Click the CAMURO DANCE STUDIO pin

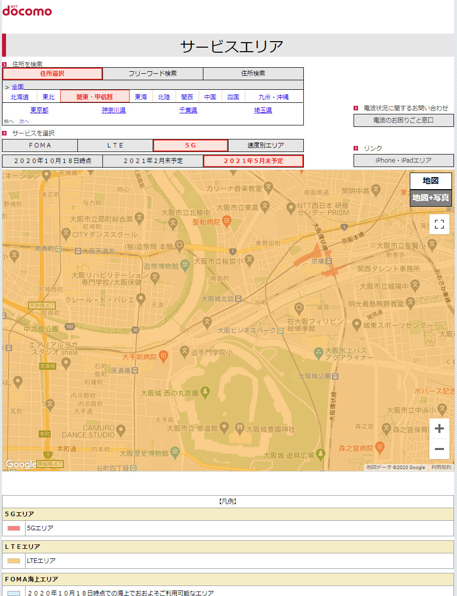[x=121, y=430]
